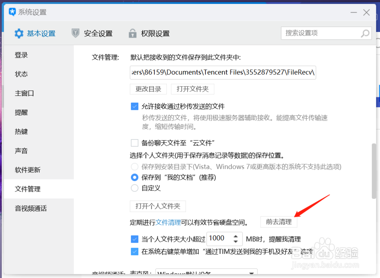Open the 文件清理 link
Image resolution: width=380 pixels, height=278 pixels.
coord(168,222)
